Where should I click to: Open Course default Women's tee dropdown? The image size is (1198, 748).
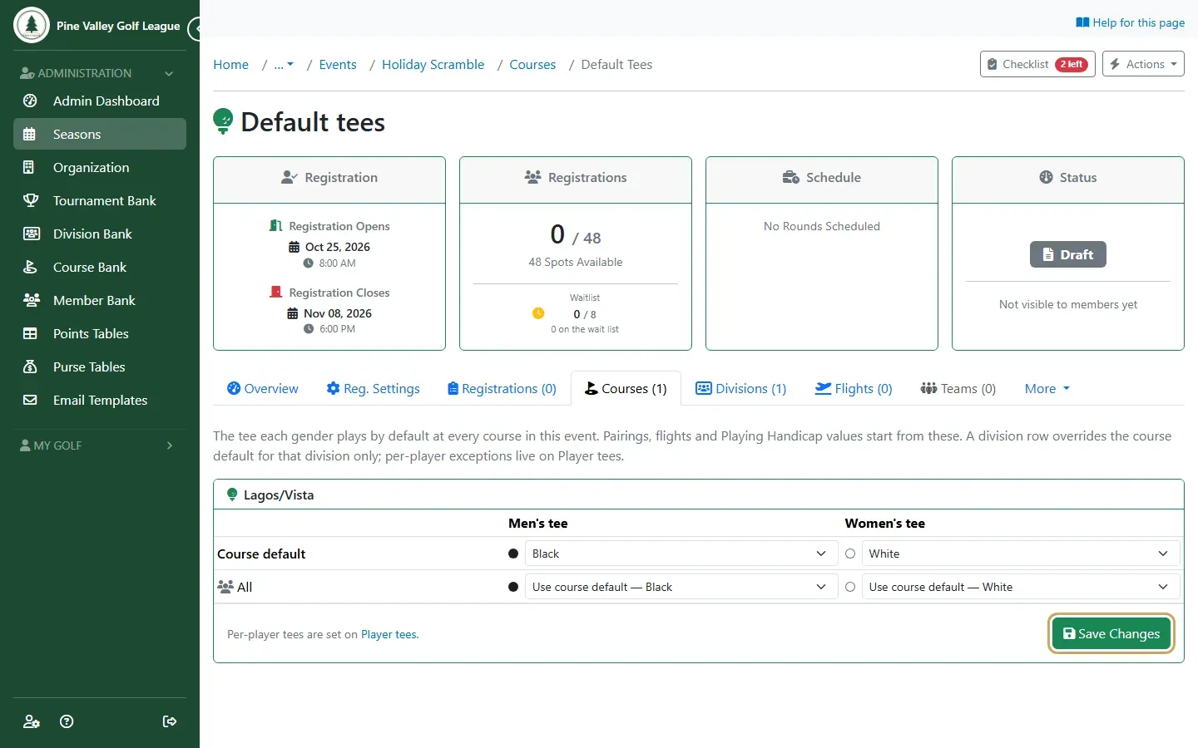click(x=1021, y=554)
